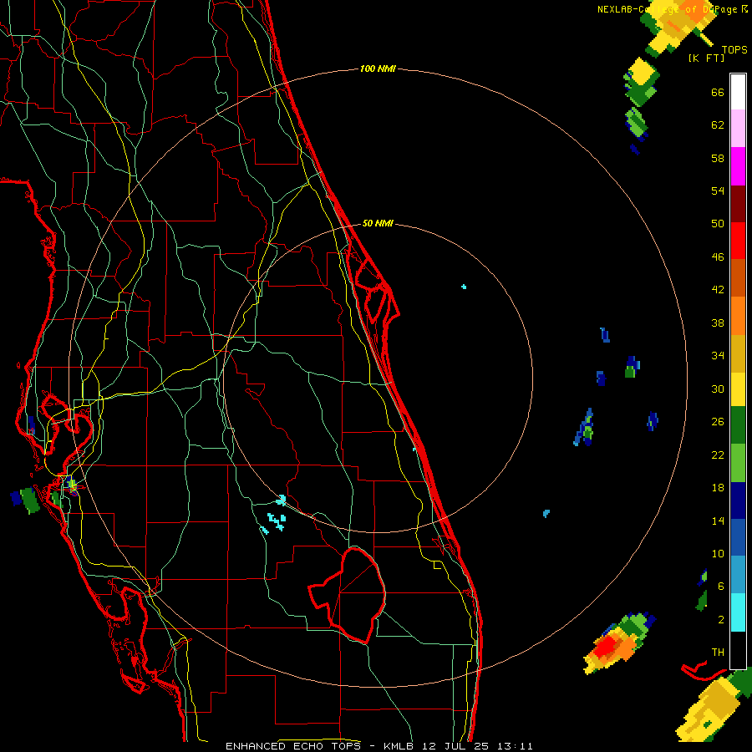Click the dark green legend swatch
752x752 pixels.
[x=738, y=425]
